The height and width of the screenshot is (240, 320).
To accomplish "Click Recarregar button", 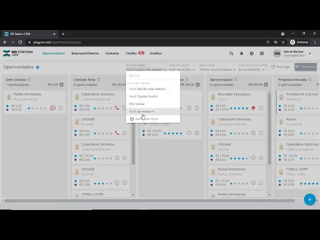I will point(281,66).
